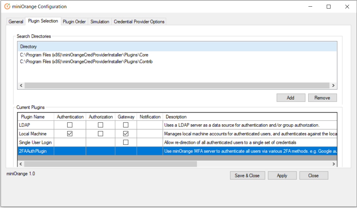Click left arrow of plugins list scrollbar
357x208 pixels.
[21, 164]
